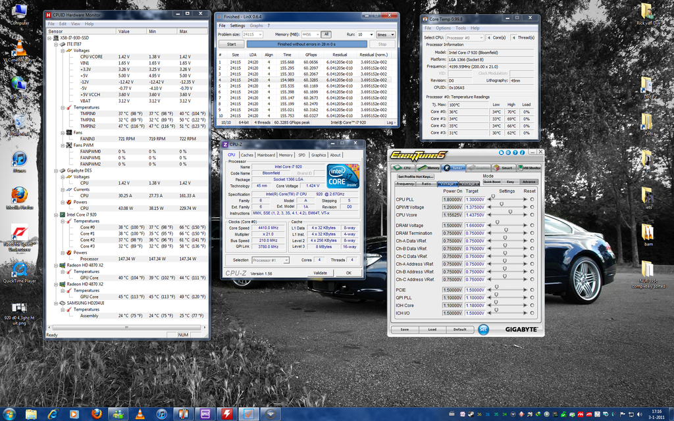Image resolution: width=674 pixels, height=421 pixels.
Task: Open HW Monitor in EasyTune6
Action: [532, 168]
